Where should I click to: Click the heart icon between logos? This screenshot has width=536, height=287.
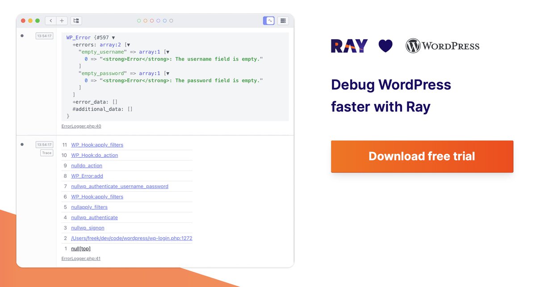click(385, 46)
